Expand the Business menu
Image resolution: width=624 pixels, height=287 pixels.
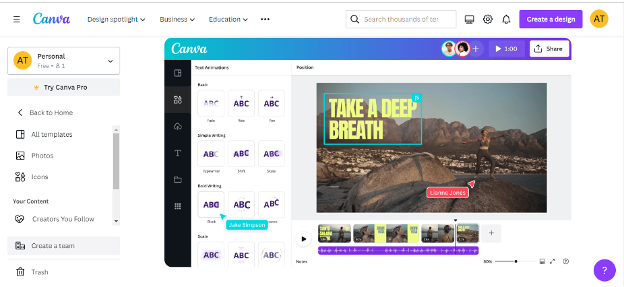tap(177, 19)
